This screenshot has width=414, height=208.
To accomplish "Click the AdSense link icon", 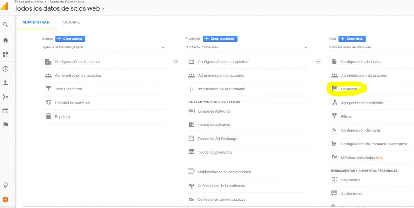I will pyautogui.click(x=191, y=125).
